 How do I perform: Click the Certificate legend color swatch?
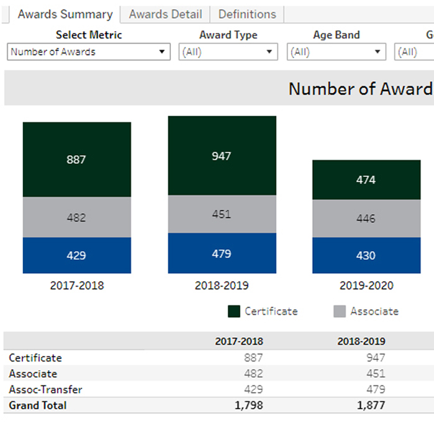[234, 312]
